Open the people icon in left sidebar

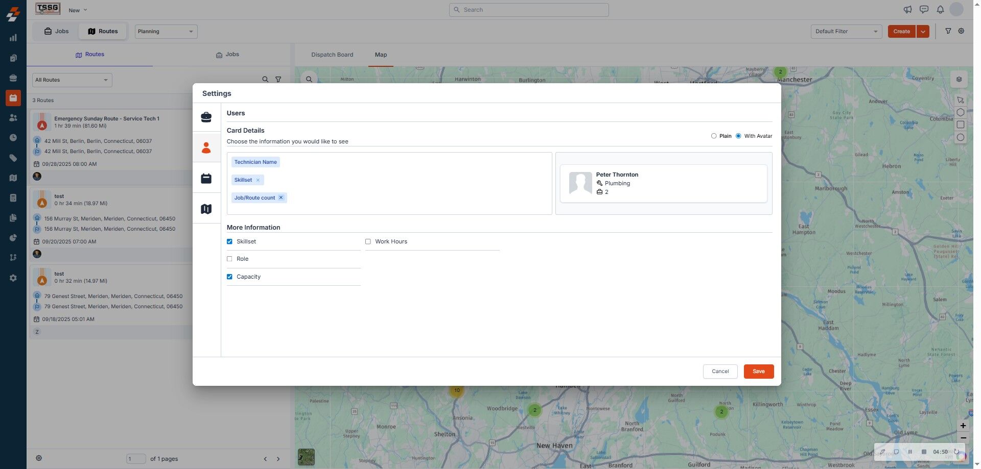click(x=13, y=117)
